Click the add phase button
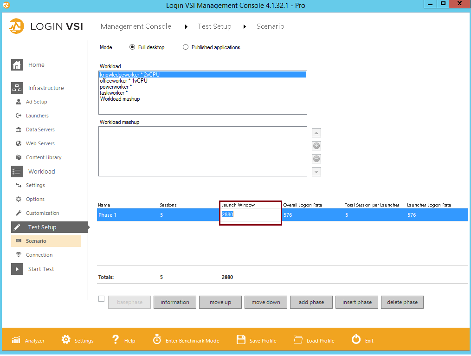471x356 pixels. (x=311, y=302)
